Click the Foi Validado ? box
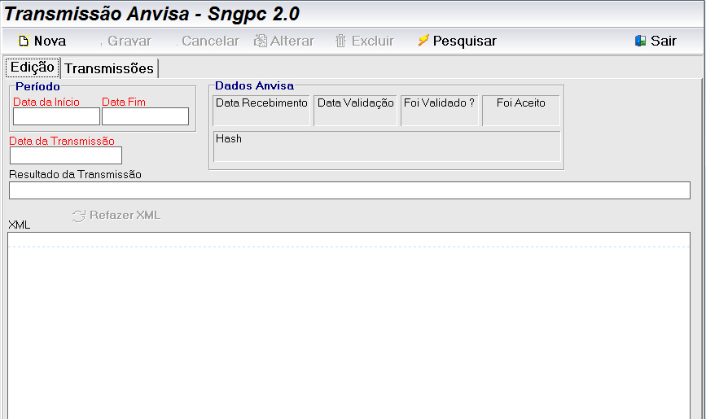The height and width of the screenshot is (419, 706). (x=440, y=111)
